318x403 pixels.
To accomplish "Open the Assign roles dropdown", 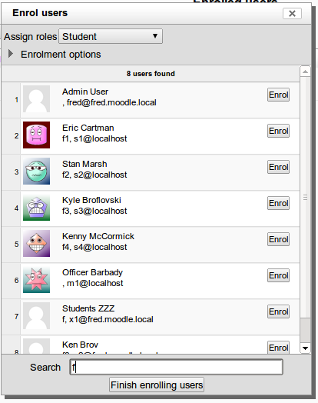I will [111, 36].
